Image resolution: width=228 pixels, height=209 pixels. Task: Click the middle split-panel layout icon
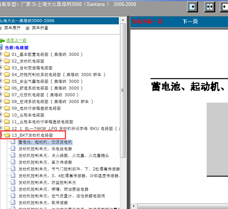[210, 7]
